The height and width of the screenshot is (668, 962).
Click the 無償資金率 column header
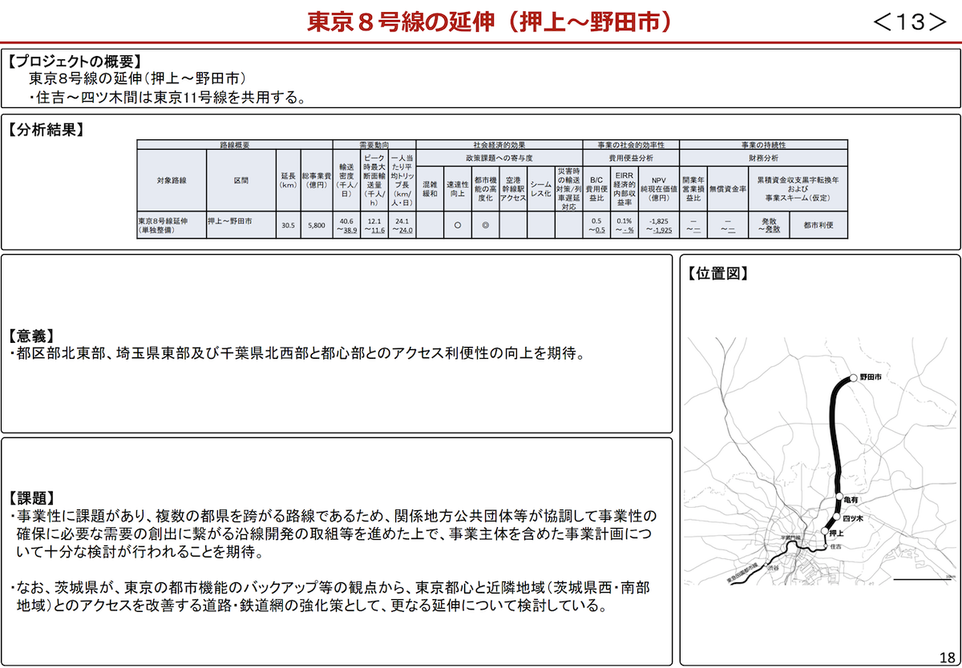coord(727,189)
